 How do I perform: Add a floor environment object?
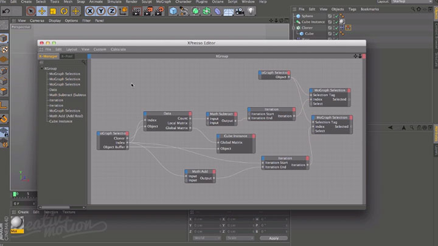tap(229, 12)
